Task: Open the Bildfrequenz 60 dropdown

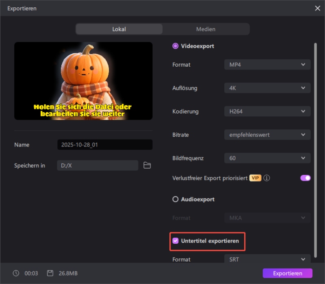Action: (267, 158)
